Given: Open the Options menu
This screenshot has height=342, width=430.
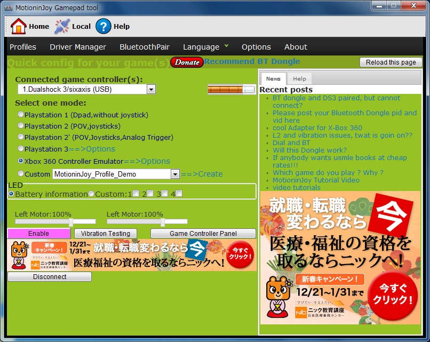Looking at the screenshot, I should [256, 47].
